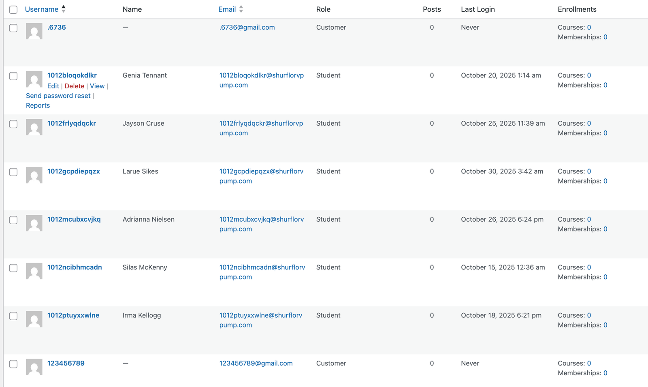Delete user 1012bloqokdlkr
Image resolution: width=648 pixels, height=387 pixels.
click(x=75, y=86)
